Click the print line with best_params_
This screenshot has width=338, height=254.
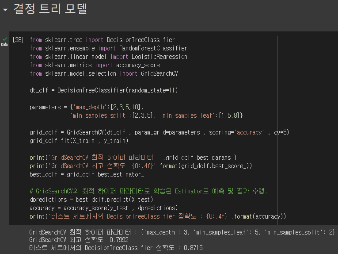pyautogui.click(x=133, y=158)
